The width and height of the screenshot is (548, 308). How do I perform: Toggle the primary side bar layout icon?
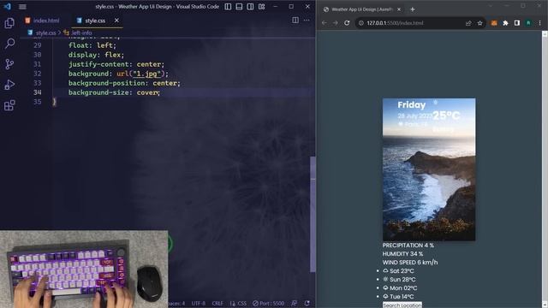[x=228, y=7]
